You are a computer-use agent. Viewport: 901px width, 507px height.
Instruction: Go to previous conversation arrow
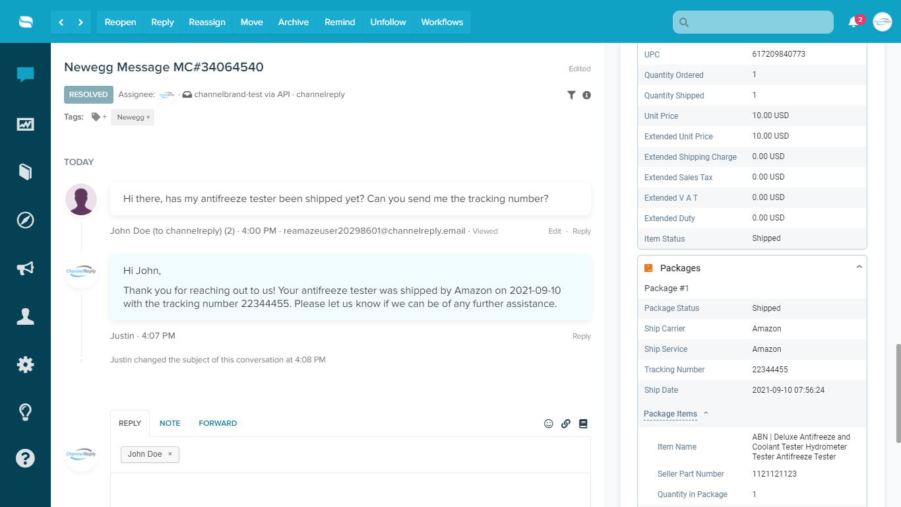[61, 22]
